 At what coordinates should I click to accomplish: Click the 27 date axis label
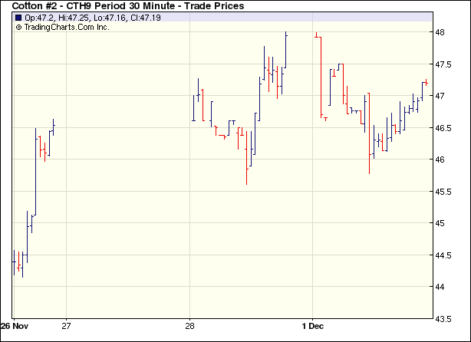(x=67, y=324)
